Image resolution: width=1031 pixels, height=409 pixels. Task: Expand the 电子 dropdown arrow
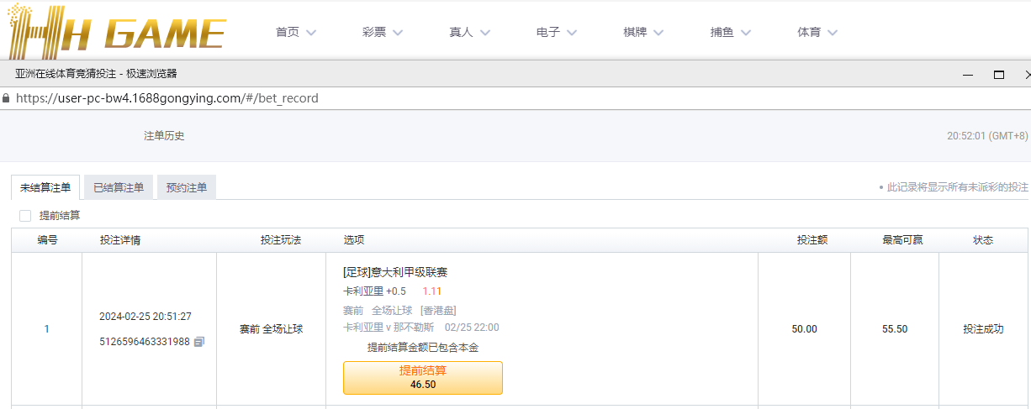pyautogui.click(x=572, y=33)
